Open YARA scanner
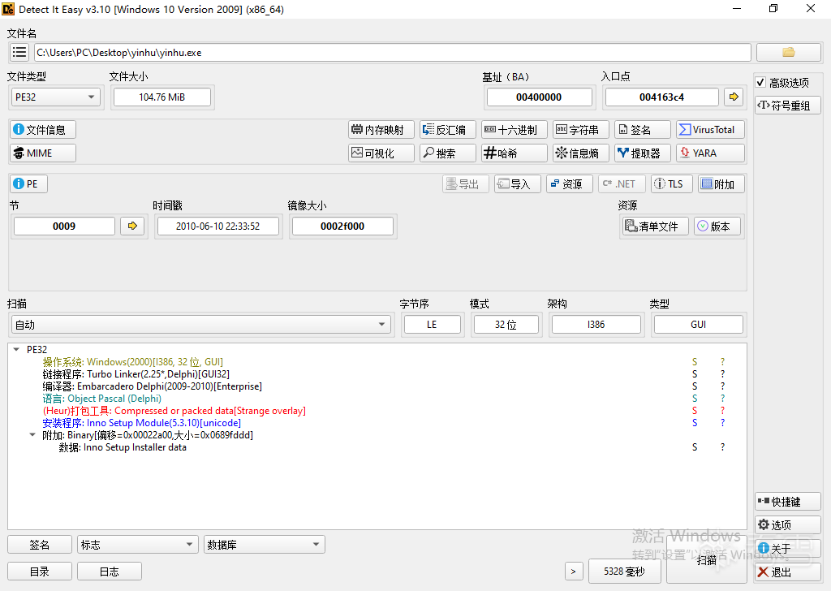Viewport: 831px width, 591px height. 710,153
